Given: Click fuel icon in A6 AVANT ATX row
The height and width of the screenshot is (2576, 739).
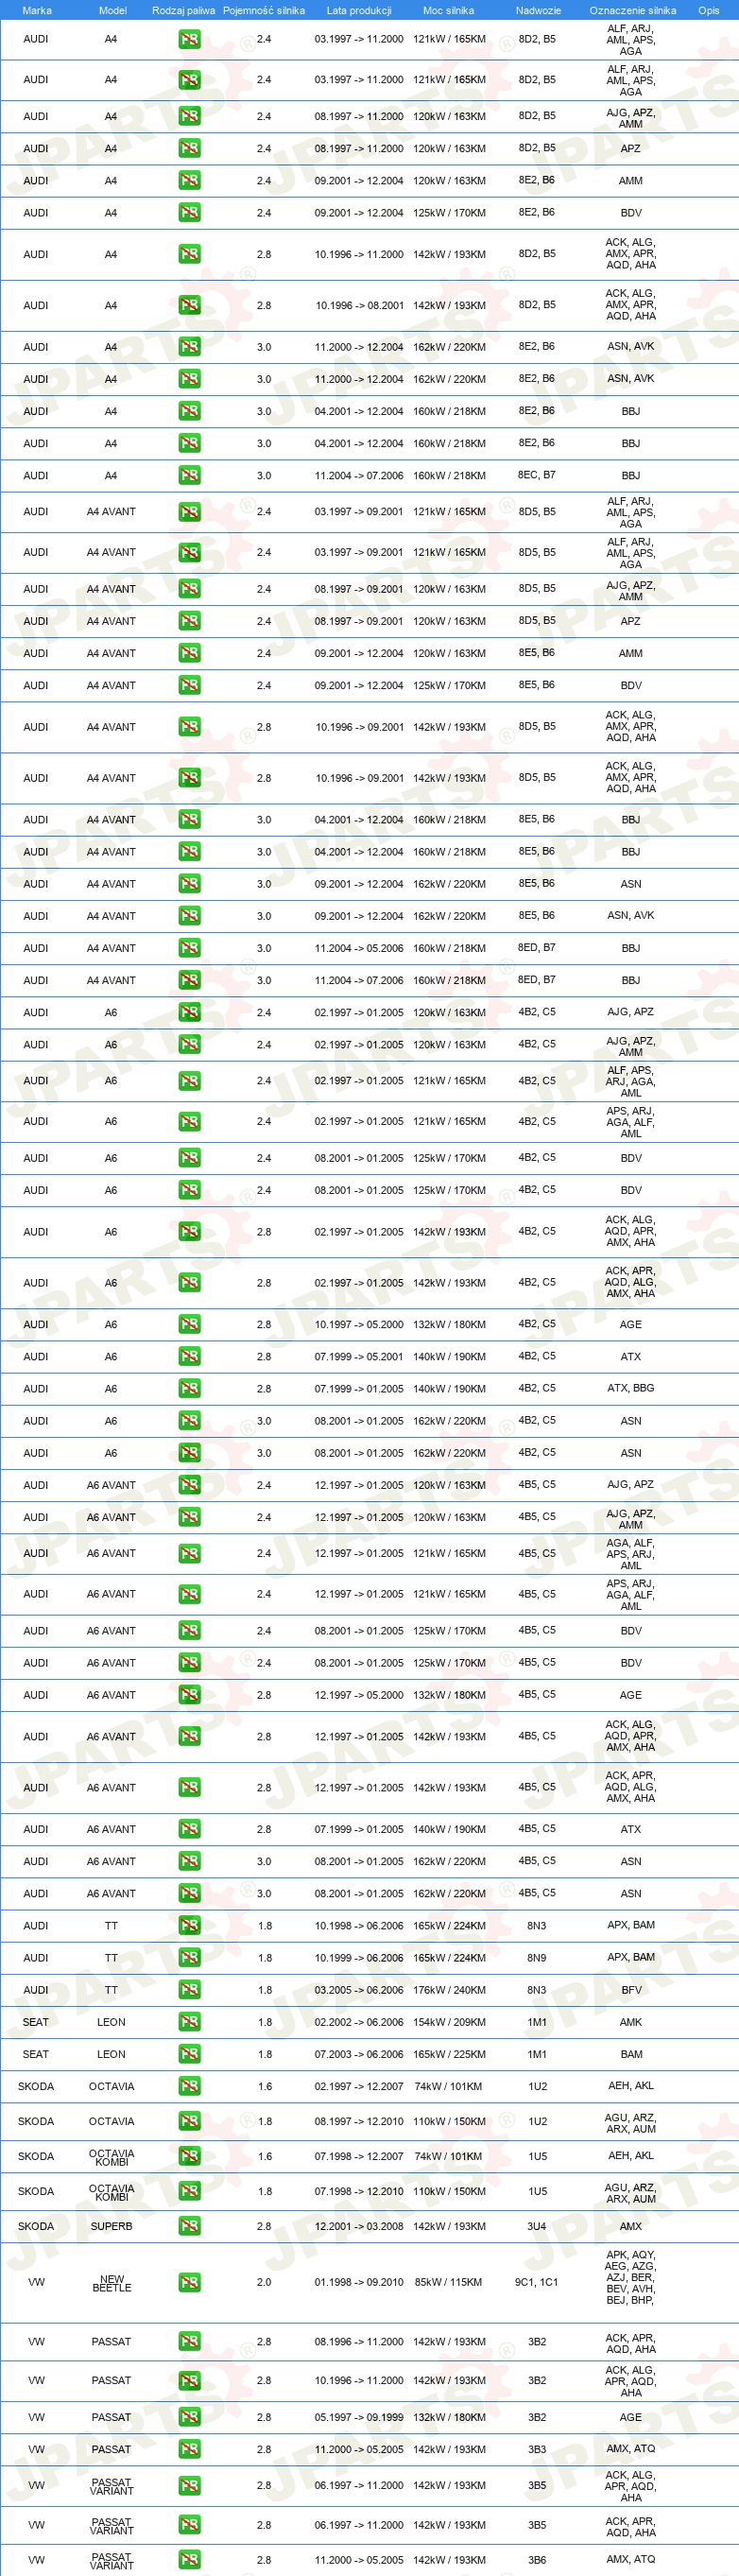Looking at the screenshot, I should click(189, 1829).
